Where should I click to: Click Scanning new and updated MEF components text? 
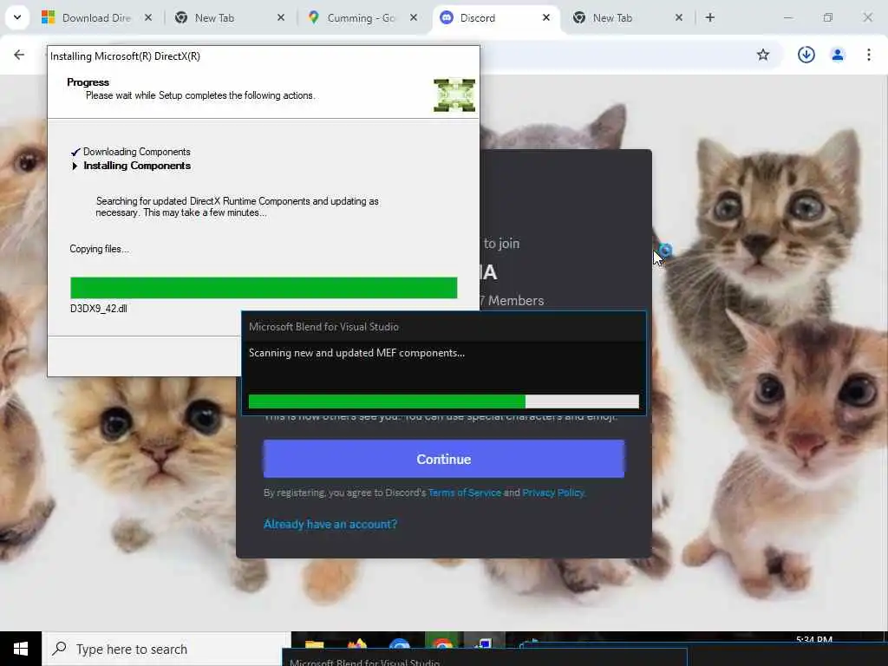356,353
